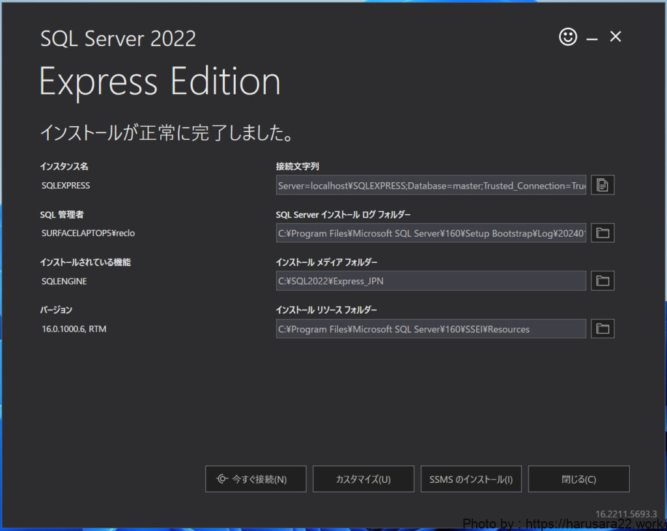The image size is (667, 531).
Task: Copy the connection string with the copy icon
Action: pyautogui.click(x=603, y=185)
